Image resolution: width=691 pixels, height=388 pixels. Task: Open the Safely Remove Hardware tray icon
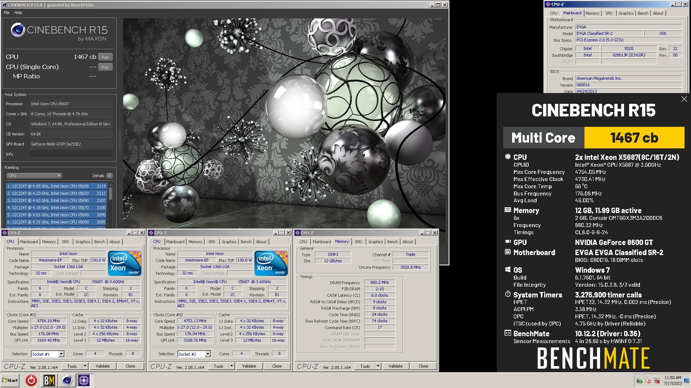[639, 381]
